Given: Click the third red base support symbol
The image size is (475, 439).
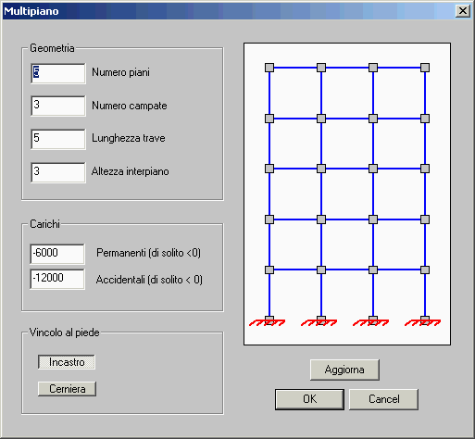Looking at the screenshot, I should [x=371, y=322].
